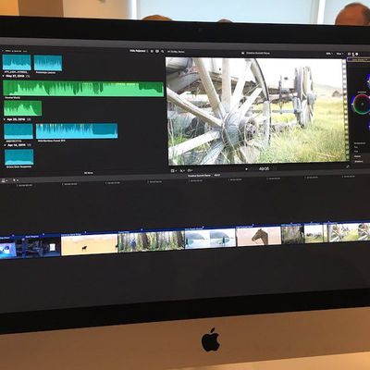Open the timeline tool selector dropdown
370x370 pixels.
pos(15,180)
